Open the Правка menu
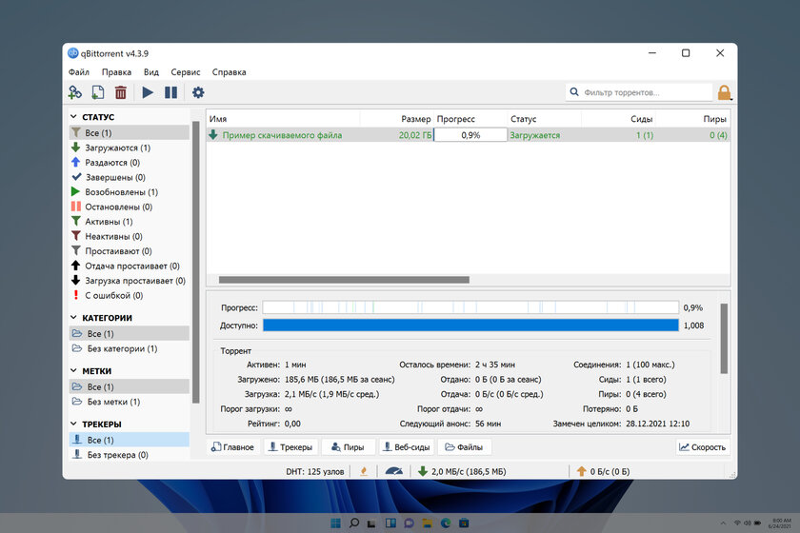800x533 pixels. point(116,72)
